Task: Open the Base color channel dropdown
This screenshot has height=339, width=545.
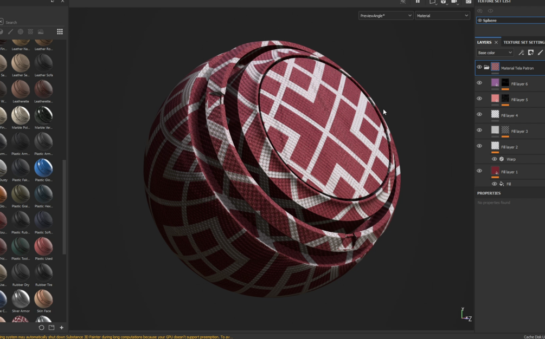Action: pyautogui.click(x=495, y=53)
